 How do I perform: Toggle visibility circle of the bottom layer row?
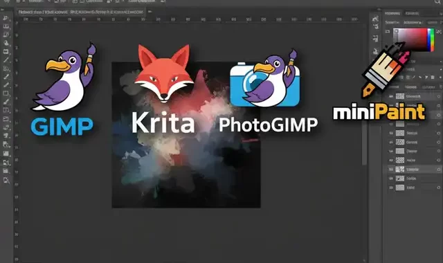[x=438, y=188]
